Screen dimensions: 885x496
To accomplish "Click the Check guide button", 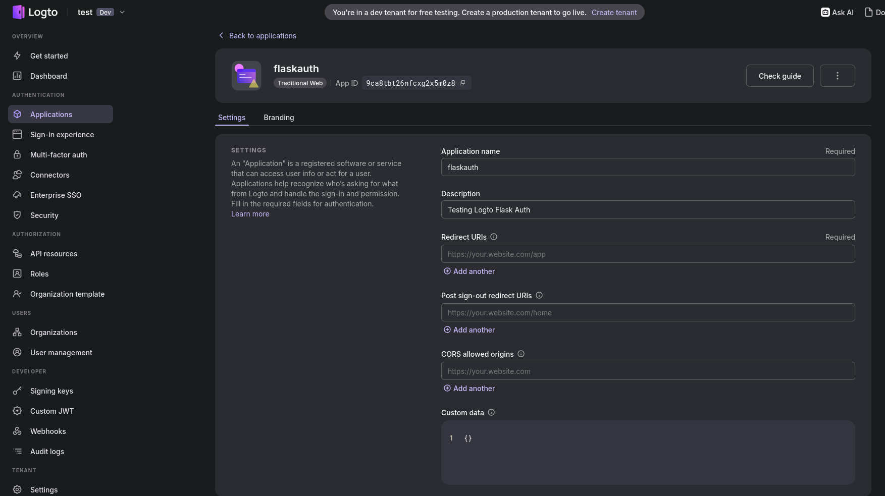I will (x=779, y=76).
